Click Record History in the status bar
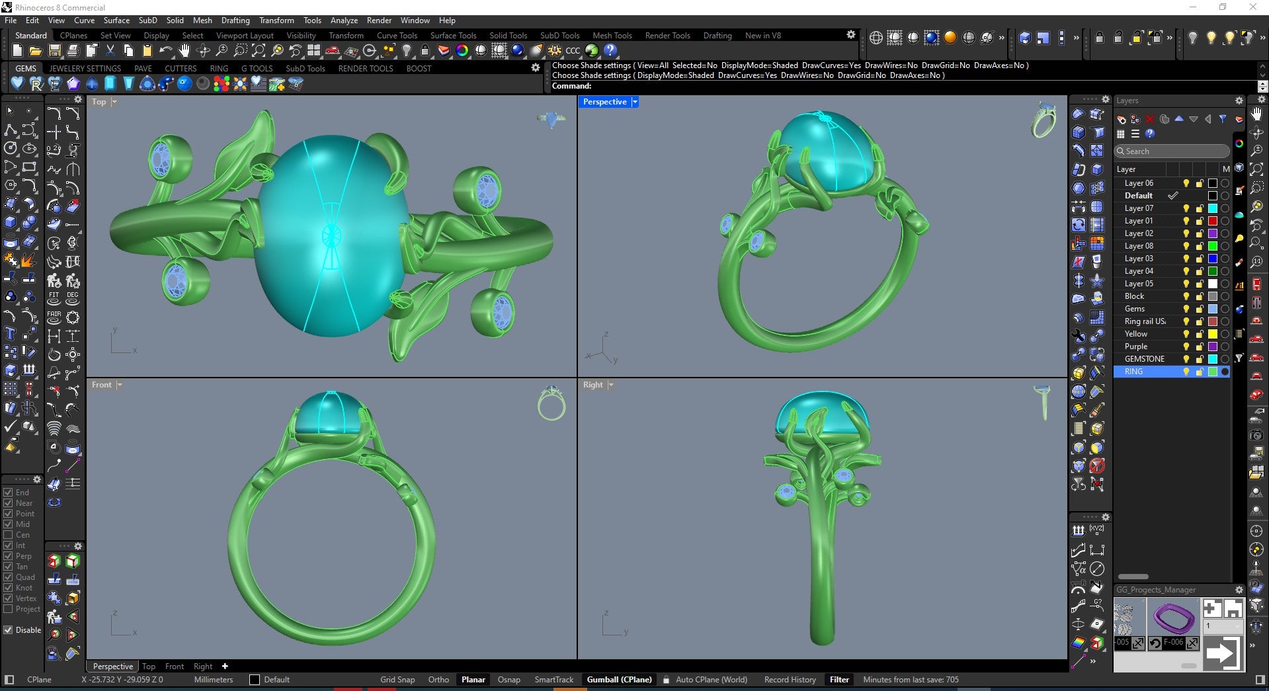 (x=790, y=679)
